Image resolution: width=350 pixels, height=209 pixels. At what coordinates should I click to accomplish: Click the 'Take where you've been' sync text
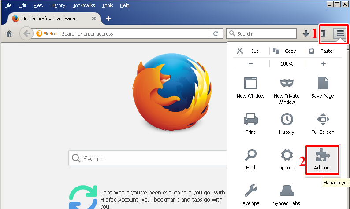[x=163, y=199]
